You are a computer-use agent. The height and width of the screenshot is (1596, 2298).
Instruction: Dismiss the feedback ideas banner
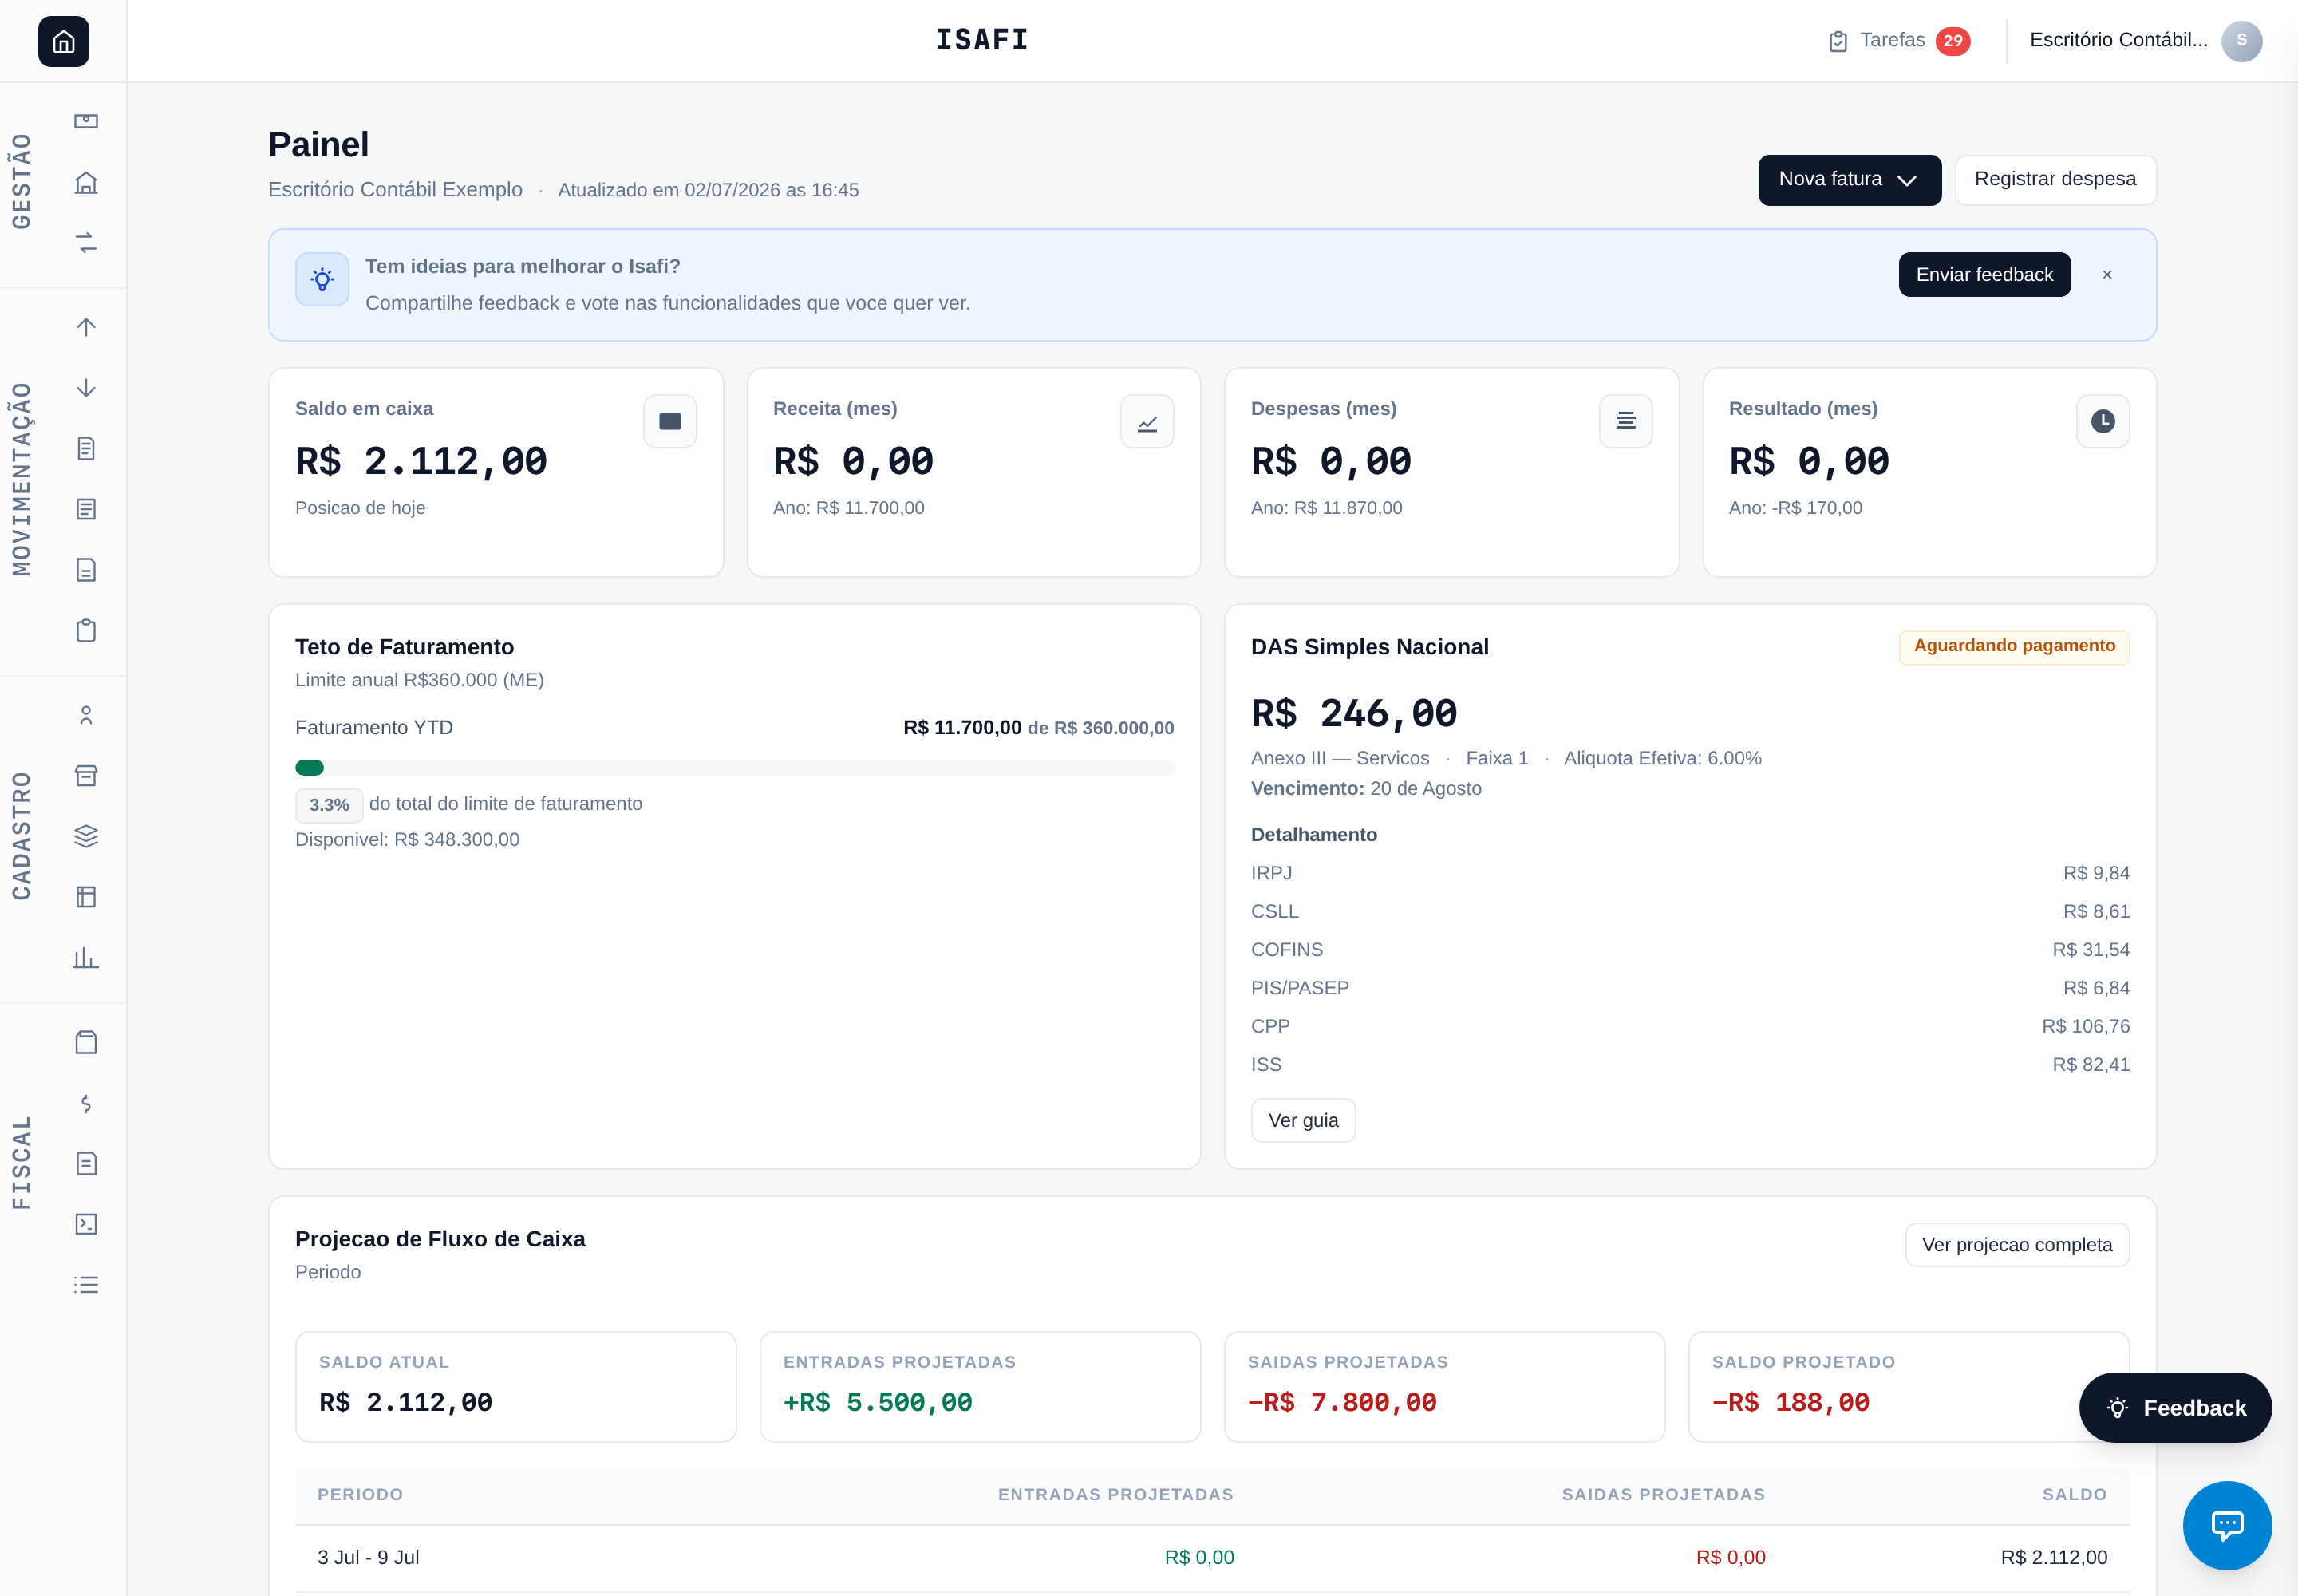pos(2107,275)
